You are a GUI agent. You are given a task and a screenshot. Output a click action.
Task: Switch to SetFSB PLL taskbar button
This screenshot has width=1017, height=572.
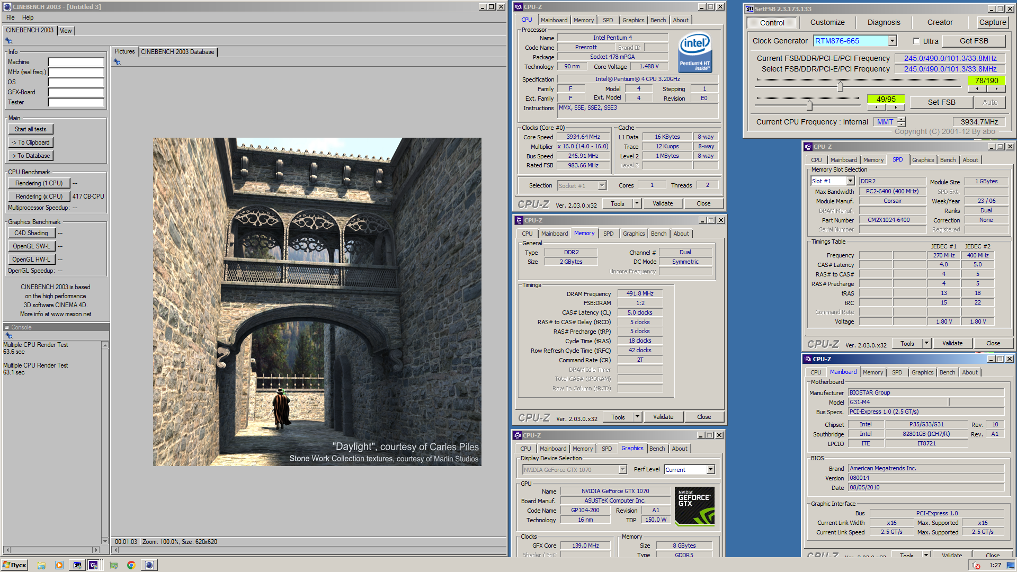click(77, 565)
